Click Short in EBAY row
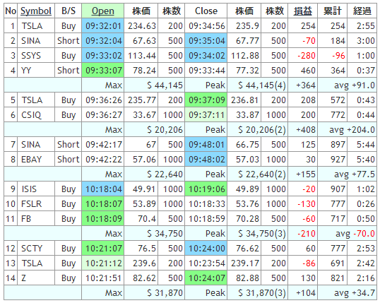 pos(69,159)
